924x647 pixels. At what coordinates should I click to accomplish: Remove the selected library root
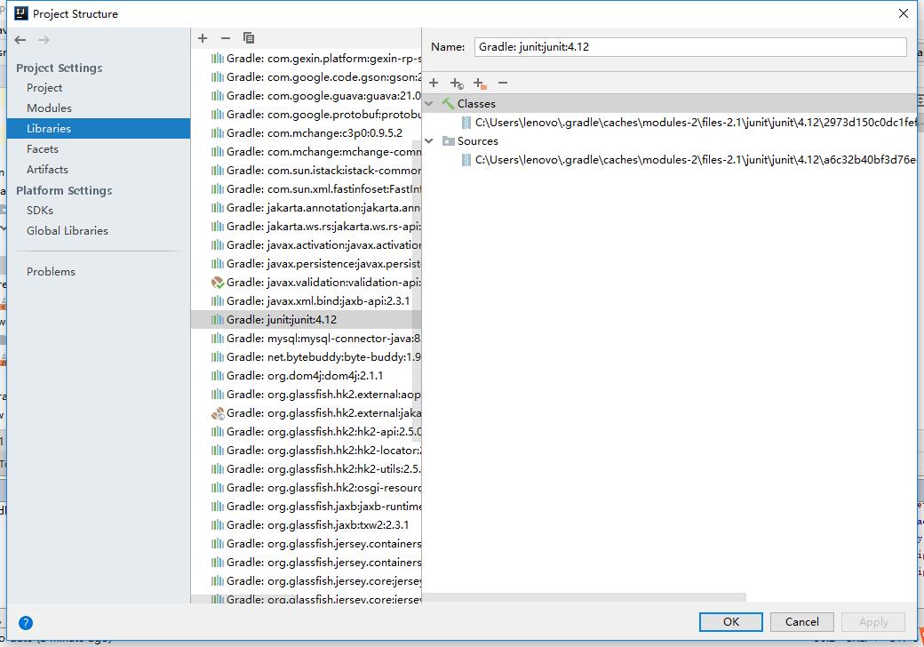click(x=503, y=83)
